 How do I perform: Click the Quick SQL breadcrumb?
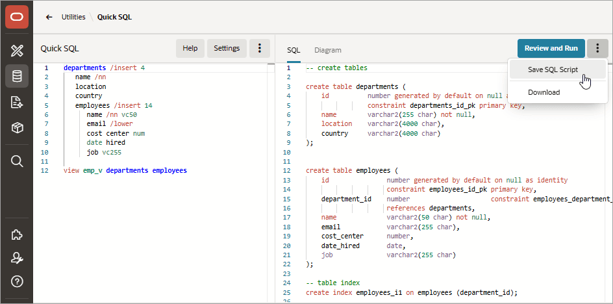114,18
